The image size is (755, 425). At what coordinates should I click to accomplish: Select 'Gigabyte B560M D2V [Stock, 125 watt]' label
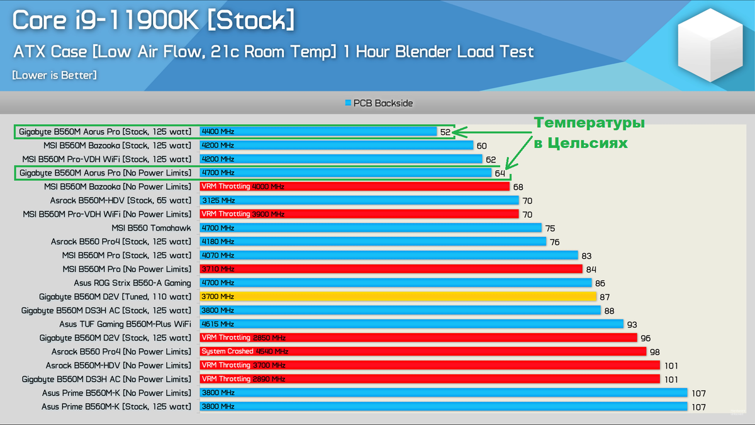(x=115, y=338)
